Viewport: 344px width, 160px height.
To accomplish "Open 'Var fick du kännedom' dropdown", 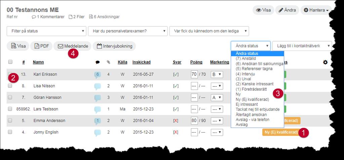I will coord(209,31).
